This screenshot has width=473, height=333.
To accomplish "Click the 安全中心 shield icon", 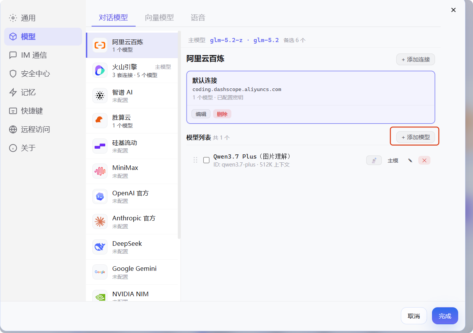I will pos(13,74).
